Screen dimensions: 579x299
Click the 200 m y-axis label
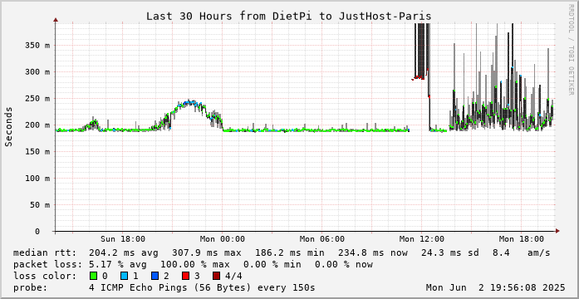[37, 125]
